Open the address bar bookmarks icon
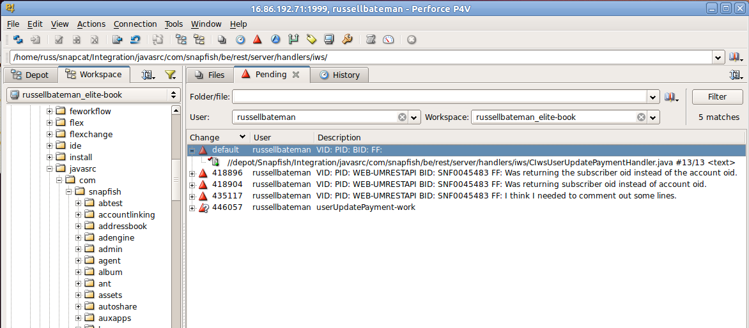749x328 pixels. point(736,57)
